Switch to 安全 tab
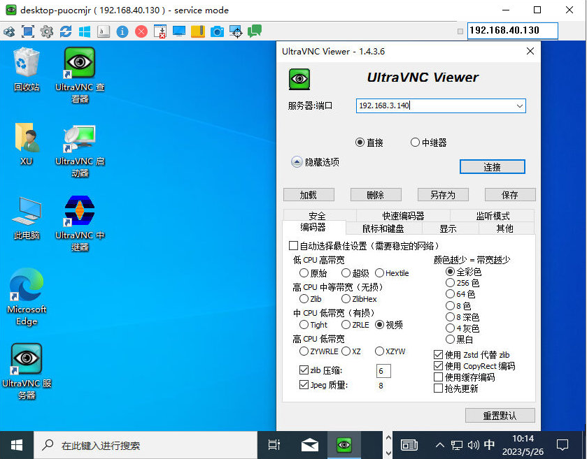587x459 pixels. click(x=317, y=216)
